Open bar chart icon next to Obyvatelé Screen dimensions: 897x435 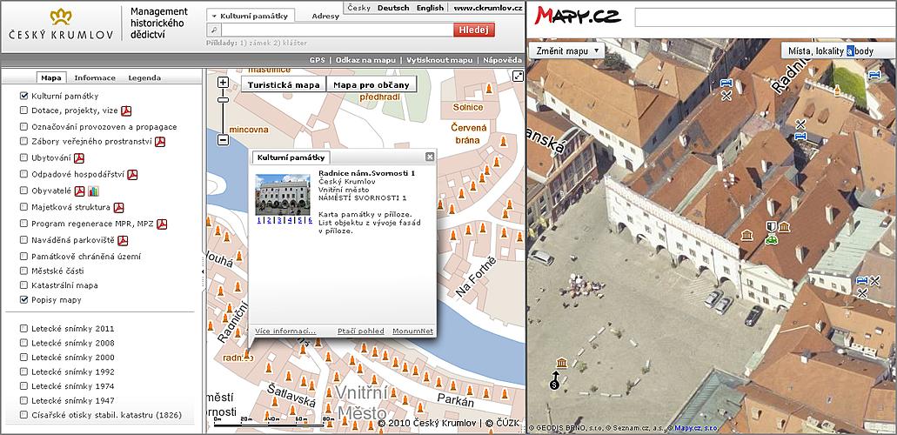click(x=93, y=191)
